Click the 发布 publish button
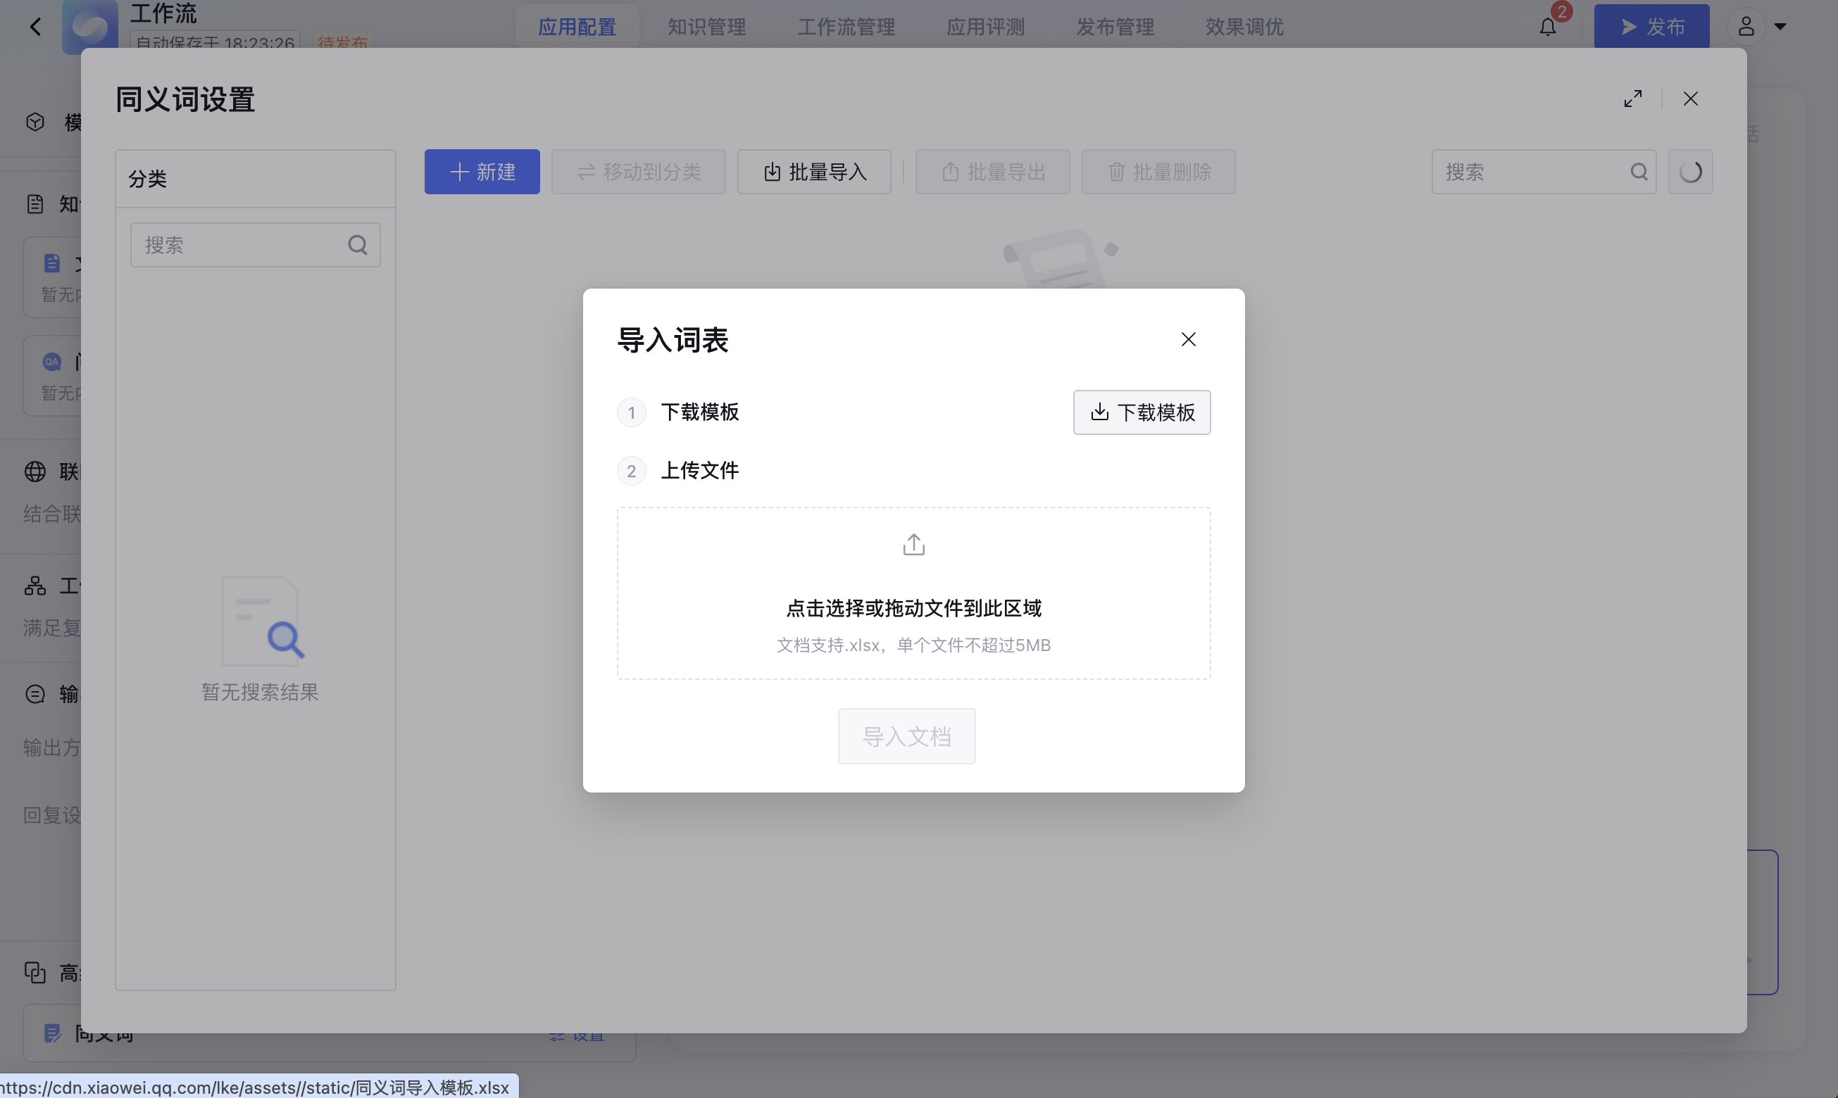 point(1651,27)
